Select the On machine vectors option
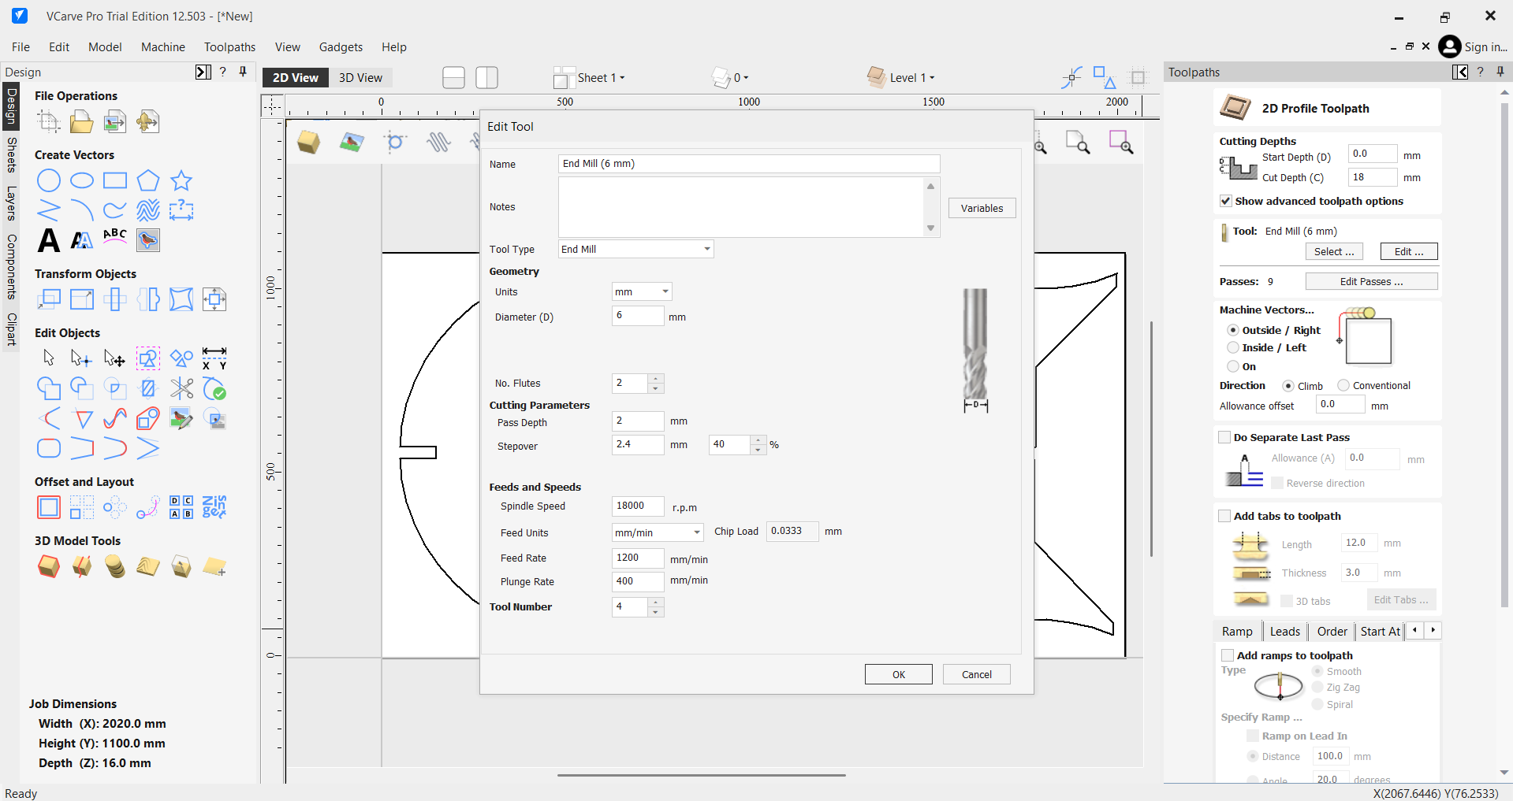Screen dimensions: 1513x801 coord(1233,366)
